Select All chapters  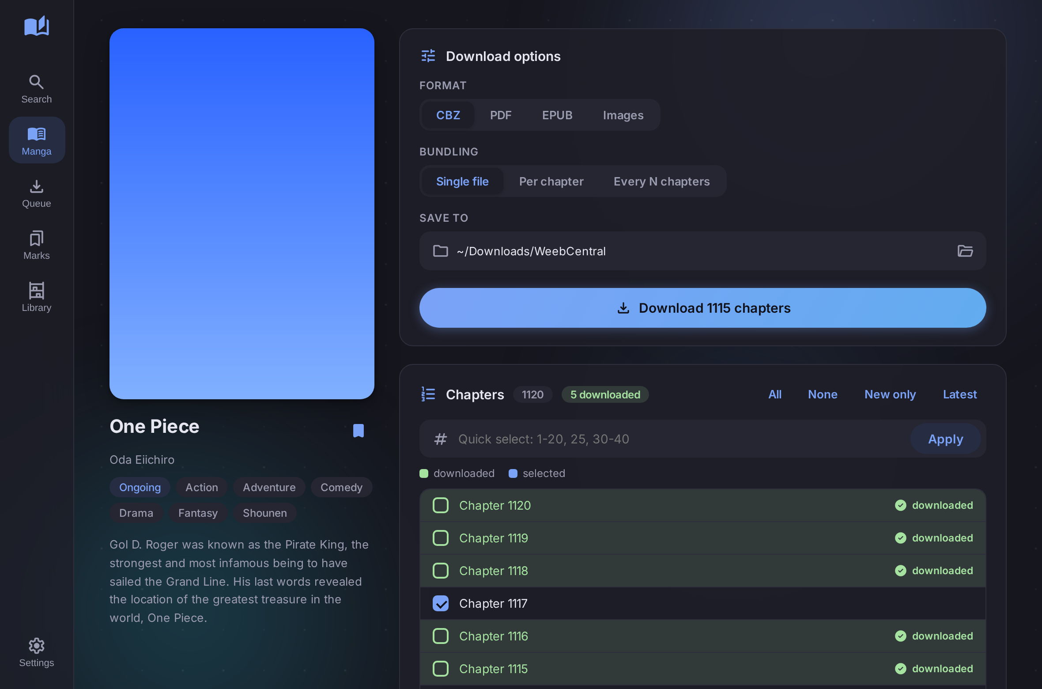coord(775,394)
